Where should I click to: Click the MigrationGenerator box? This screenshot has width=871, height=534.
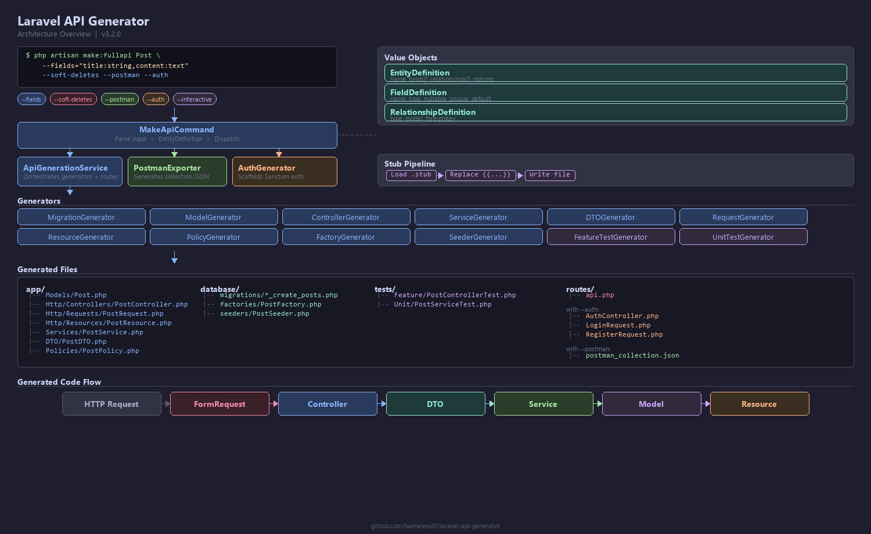[x=81, y=217]
